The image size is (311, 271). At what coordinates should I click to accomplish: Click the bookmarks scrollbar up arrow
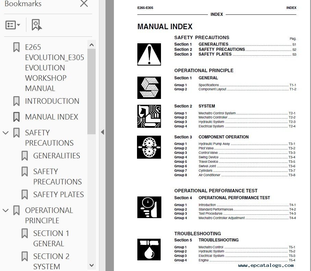coord(91,45)
